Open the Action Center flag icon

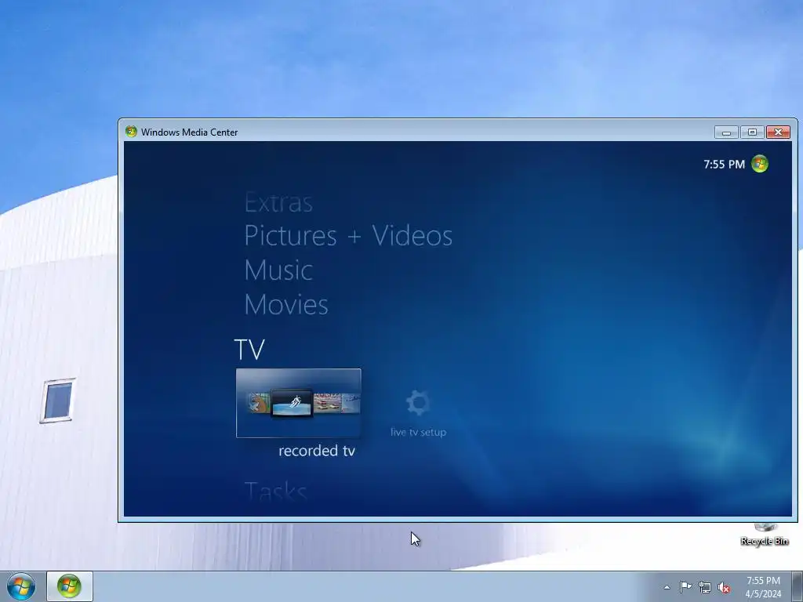pos(685,587)
